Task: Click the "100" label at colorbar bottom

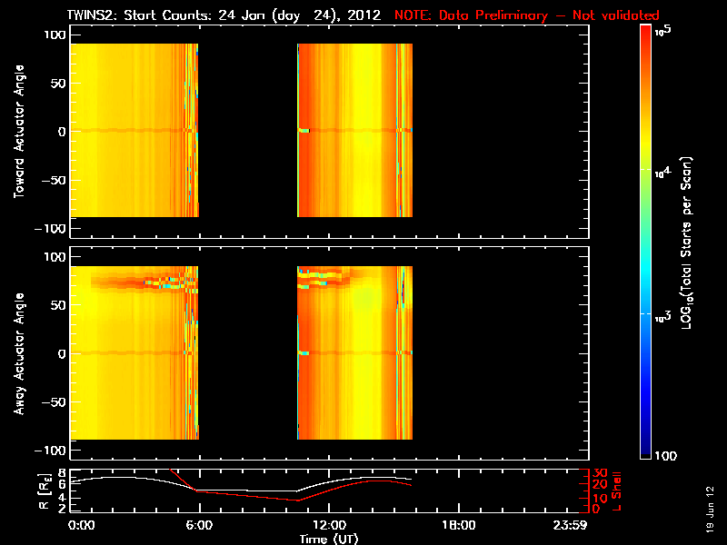Action: click(x=666, y=456)
